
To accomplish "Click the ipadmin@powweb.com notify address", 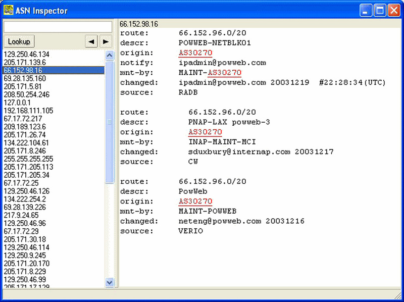I will click(222, 63).
